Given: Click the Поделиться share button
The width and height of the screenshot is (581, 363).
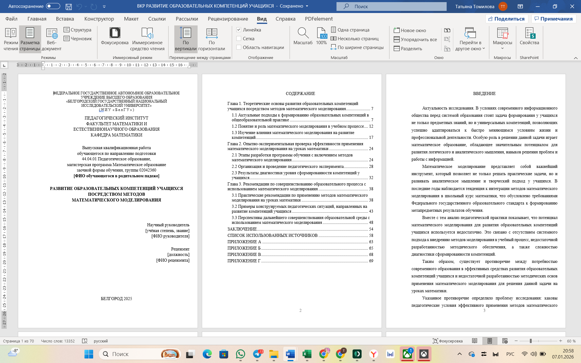Looking at the screenshot, I should coord(507,19).
